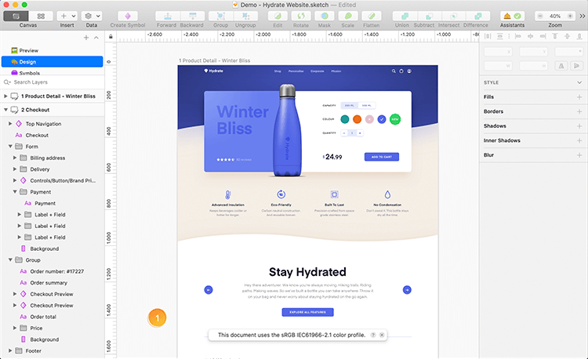This screenshot has width=588, height=359.
Task: Click the left carousel arrow
Action: point(209,290)
